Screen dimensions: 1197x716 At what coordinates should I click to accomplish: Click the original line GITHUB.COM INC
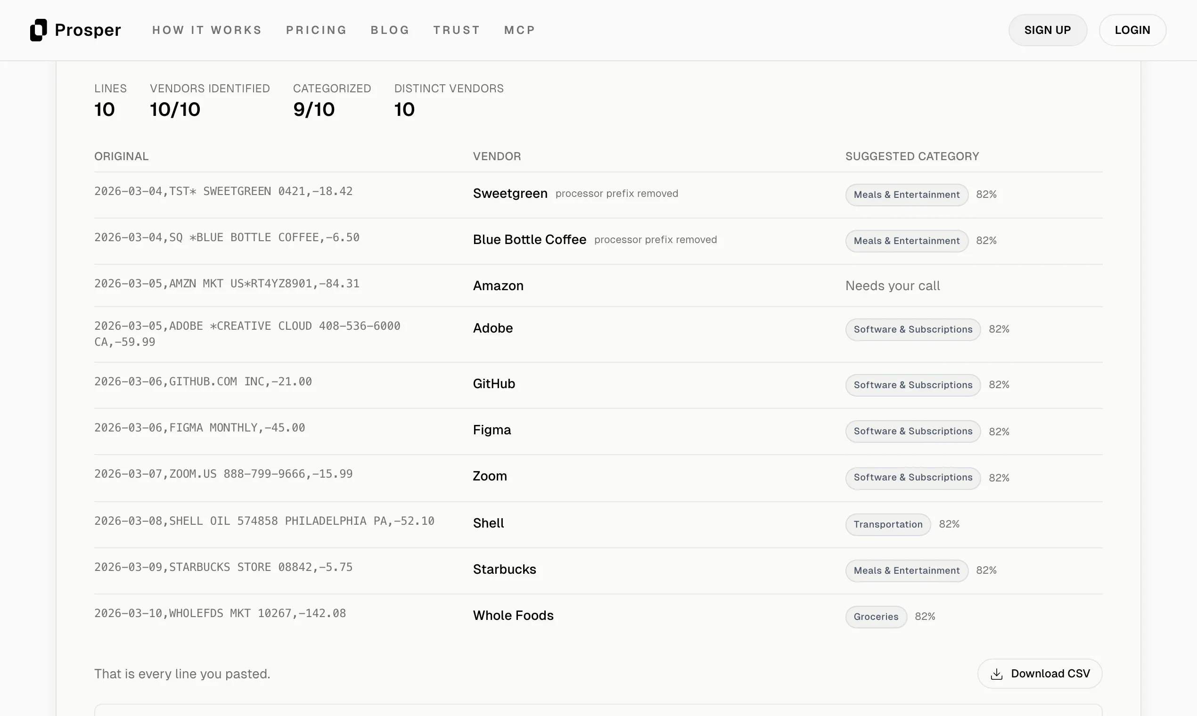[x=203, y=382]
